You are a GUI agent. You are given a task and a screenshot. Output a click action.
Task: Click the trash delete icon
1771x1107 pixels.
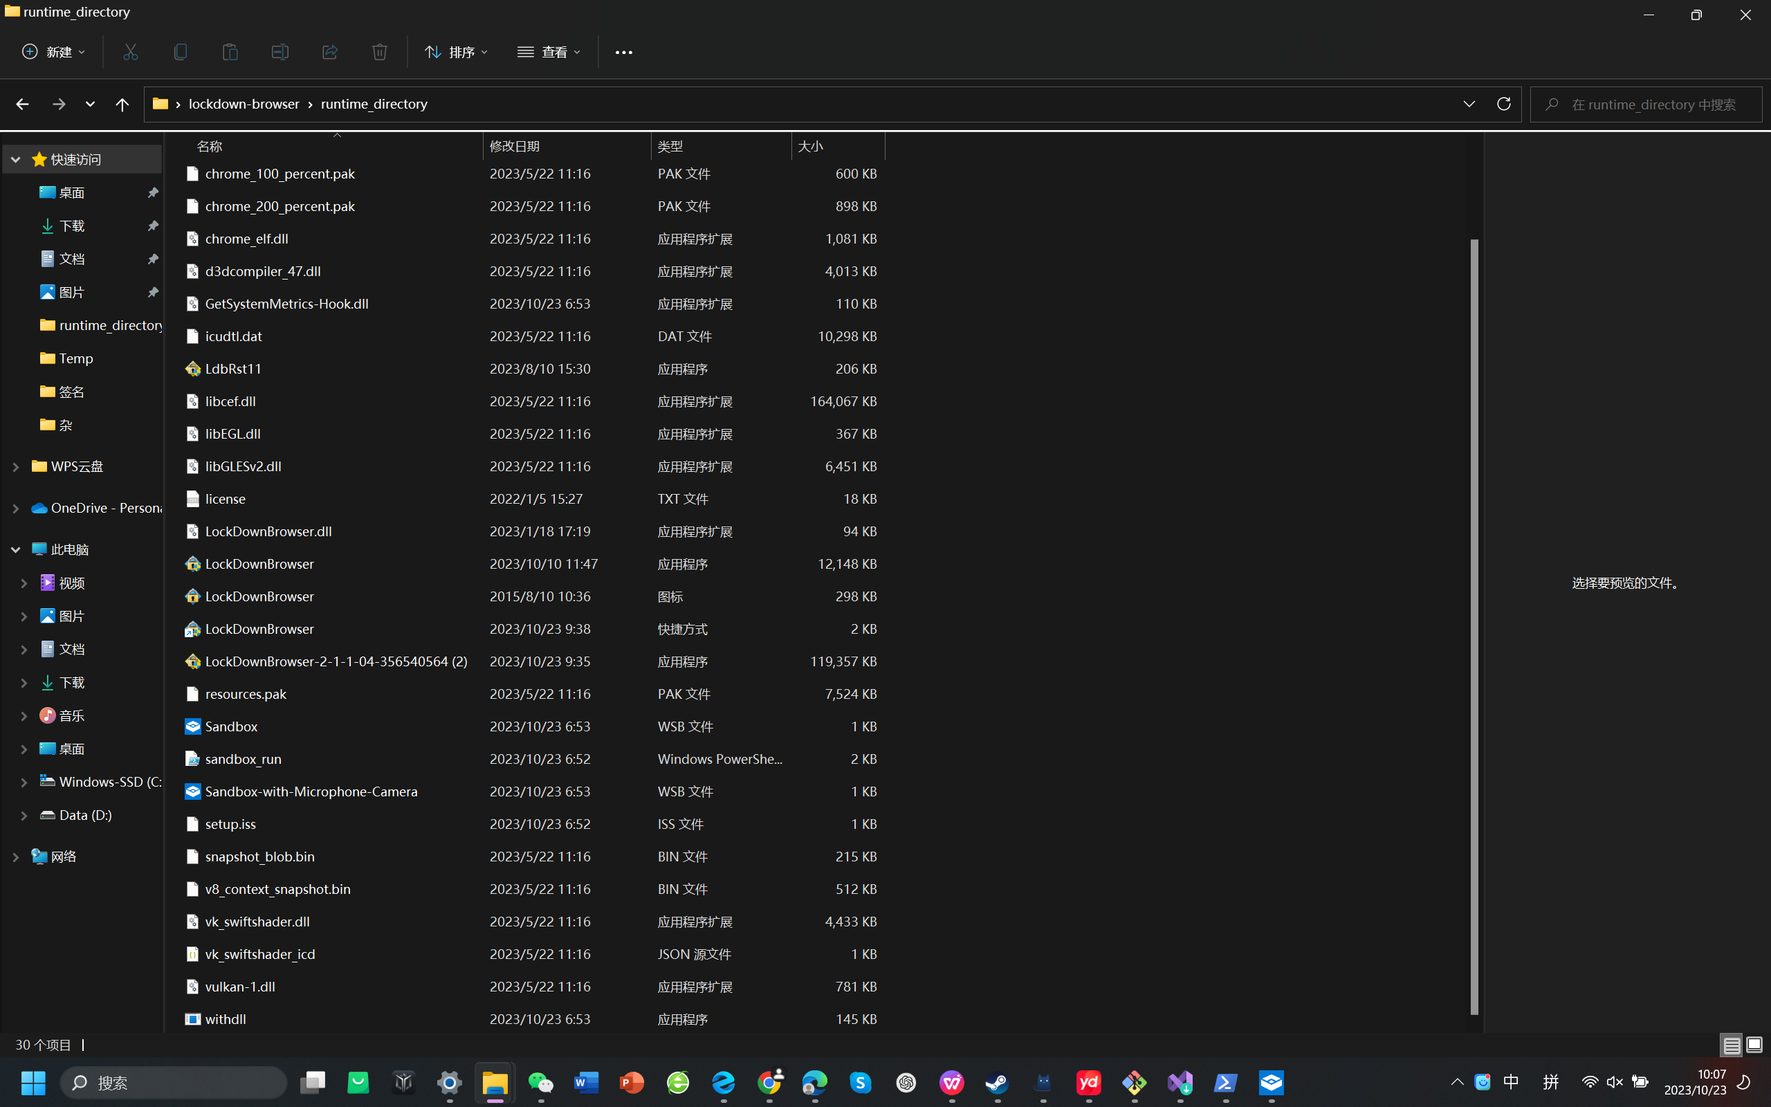[x=379, y=51]
